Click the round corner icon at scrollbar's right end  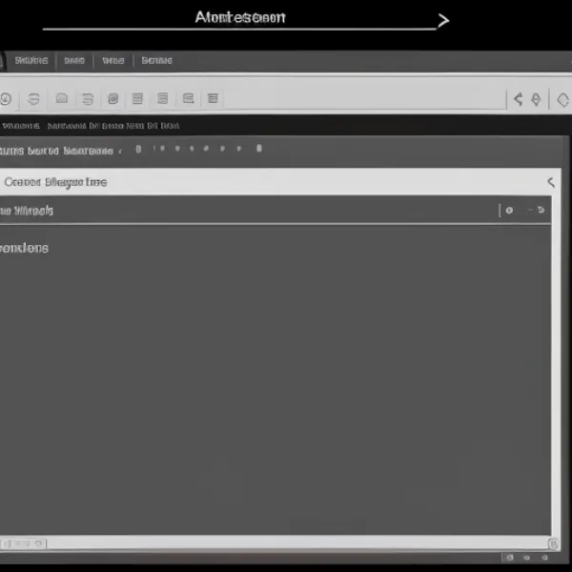pyautogui.click(x=554, y=543)
